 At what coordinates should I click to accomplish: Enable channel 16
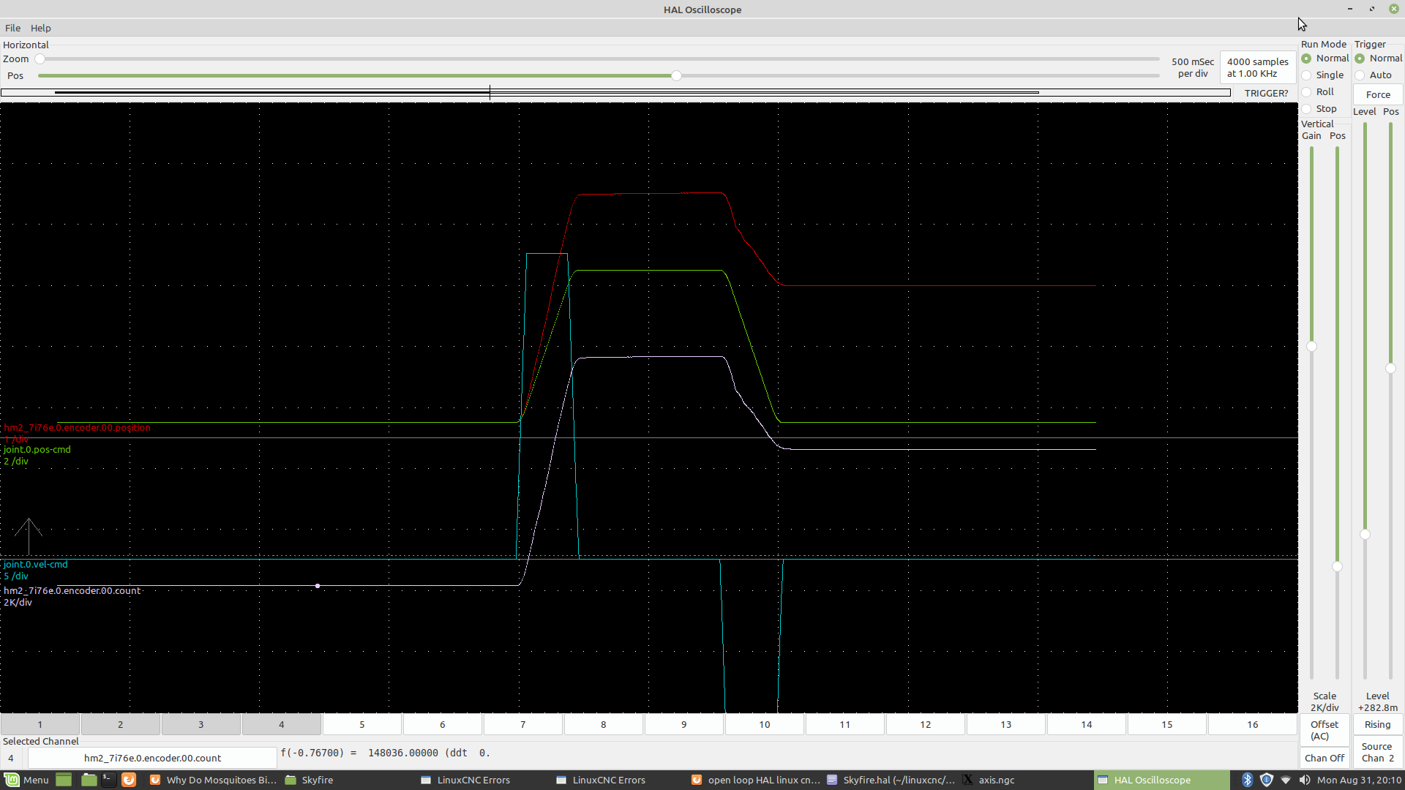coord(1253,724)
